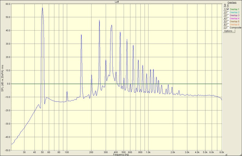The height and width of the screenshot is (156, 242).
Task: Click the SPL (dB re 20uPA) rms label
Action: (x=2, y=78)
